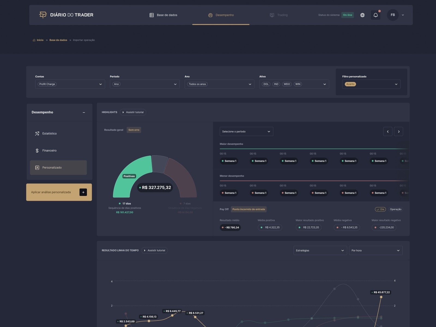Open the Estratégias dropdown

click(320, 250)
